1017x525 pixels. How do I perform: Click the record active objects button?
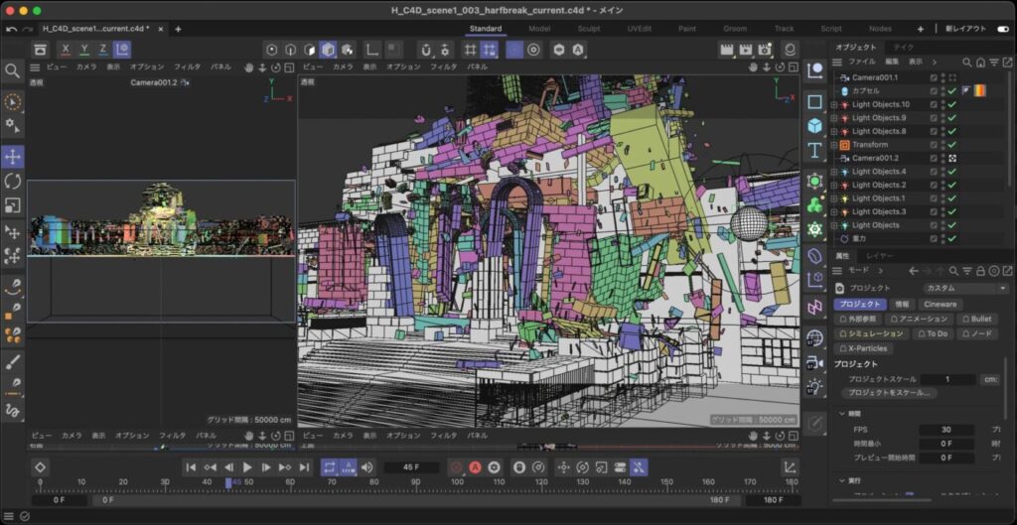pos(456,466)
